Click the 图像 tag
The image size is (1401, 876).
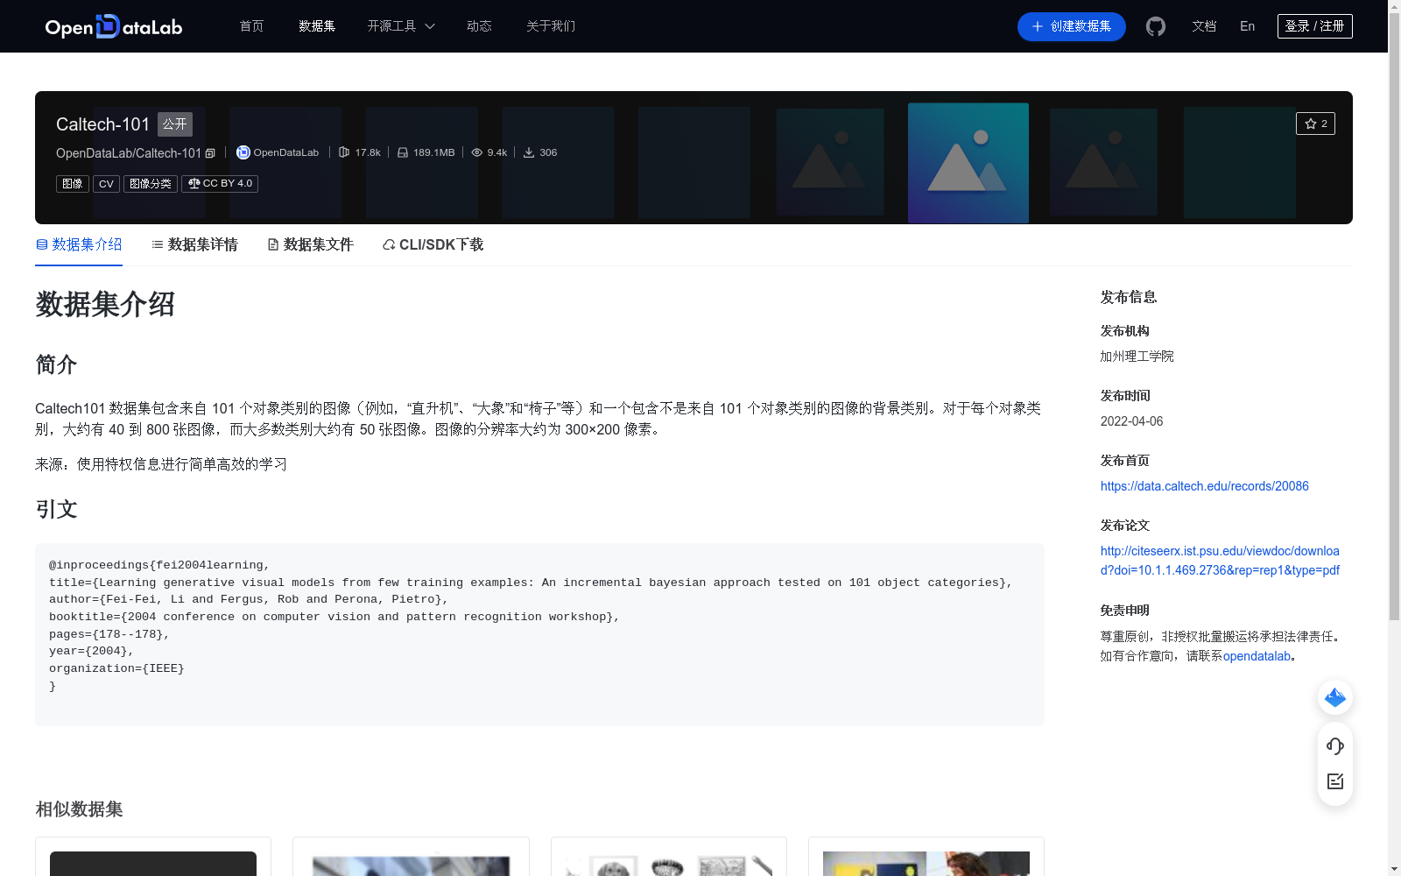pos(73,184)
